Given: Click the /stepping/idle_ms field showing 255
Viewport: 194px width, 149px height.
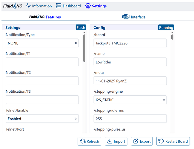Looking at the screenshot, I should coord(130,119).
